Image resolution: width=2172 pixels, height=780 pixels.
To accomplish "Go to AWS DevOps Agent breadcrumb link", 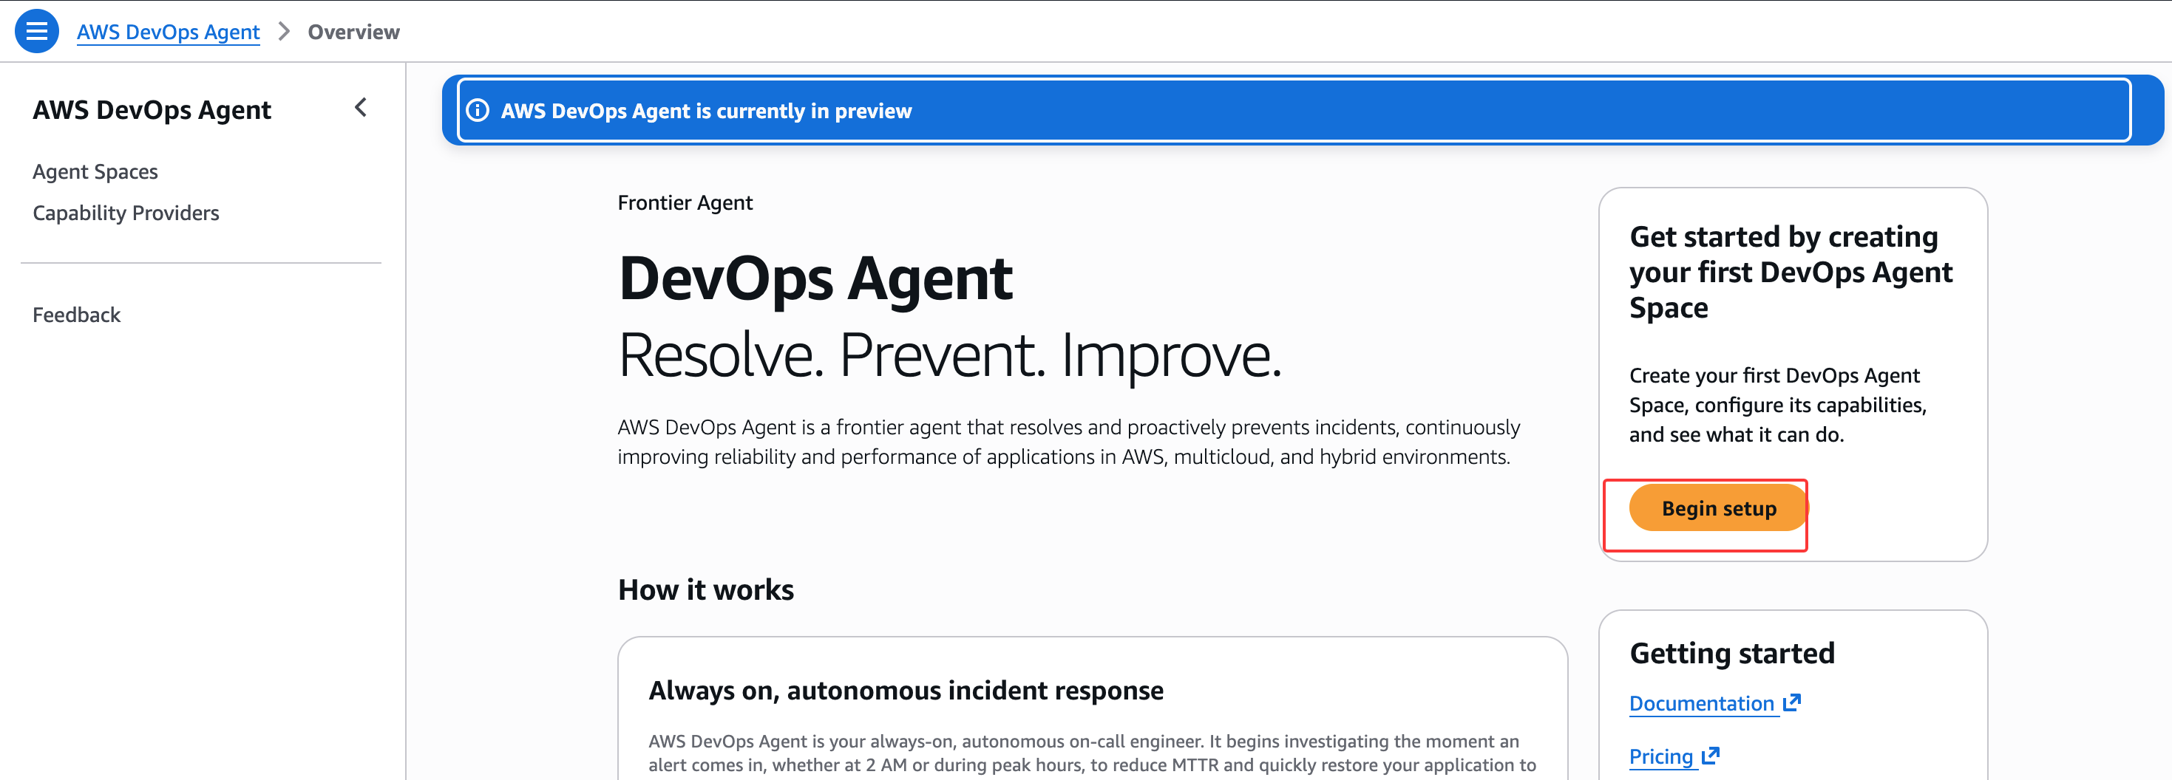I will click(x=168, y=32).
